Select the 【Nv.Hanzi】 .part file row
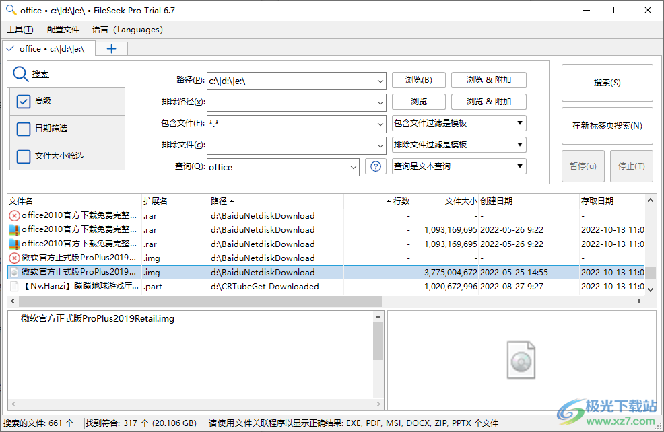Screen dimensions: 664x432 326,287
